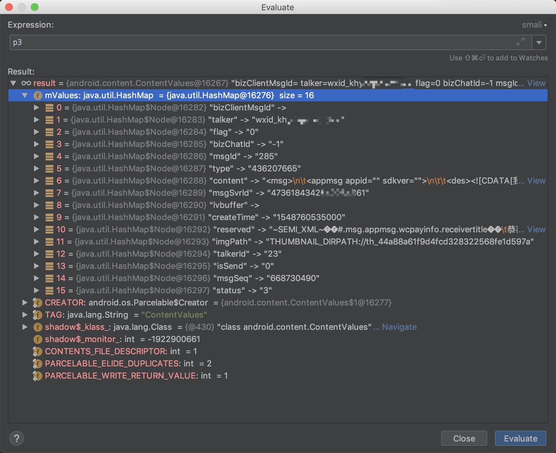Click the green zoom window button
Image resolution: width=556 pixels, height=453 pixels.
click(x=35, y=7)
